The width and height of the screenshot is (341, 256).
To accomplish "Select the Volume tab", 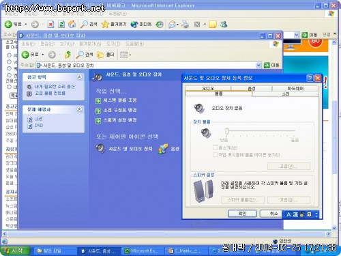I will pos(219,94).
